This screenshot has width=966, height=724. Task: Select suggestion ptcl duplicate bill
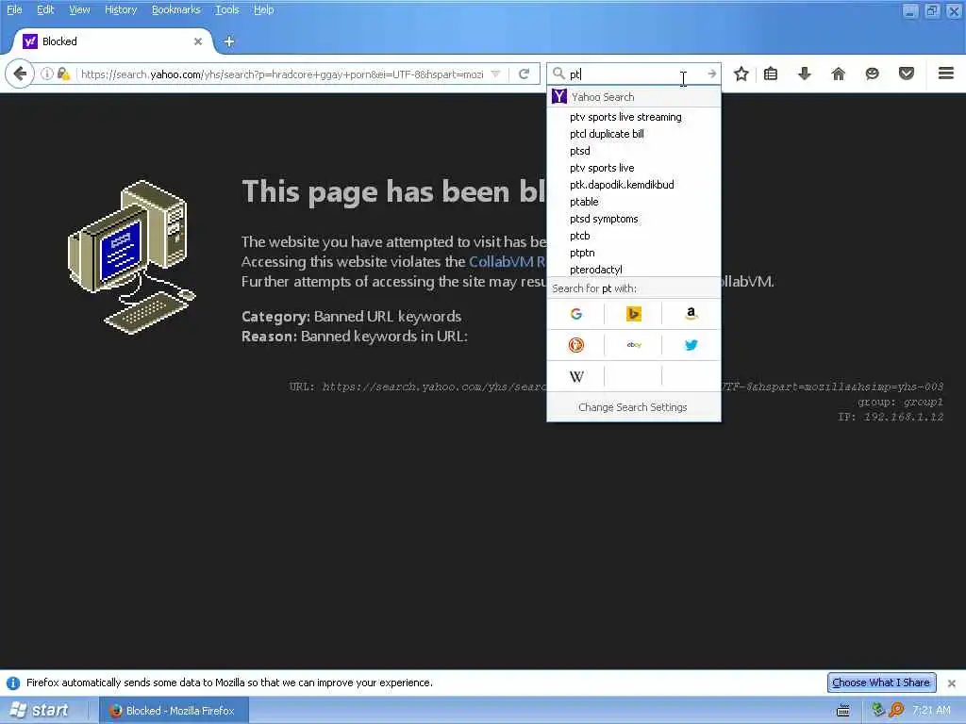click(x=633, y=134)
